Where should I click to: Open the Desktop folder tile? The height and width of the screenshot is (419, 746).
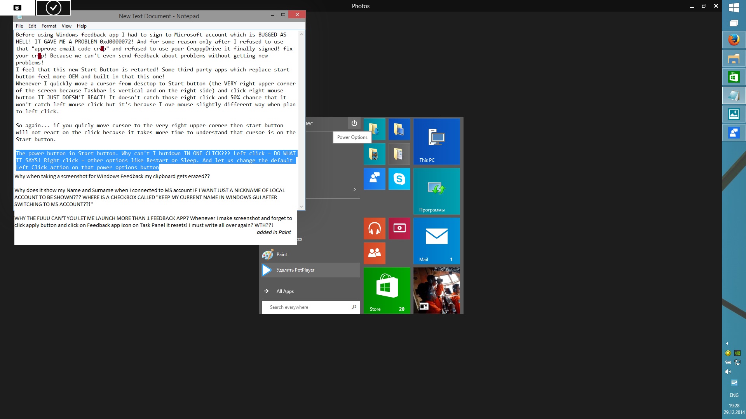coord(399,129)
